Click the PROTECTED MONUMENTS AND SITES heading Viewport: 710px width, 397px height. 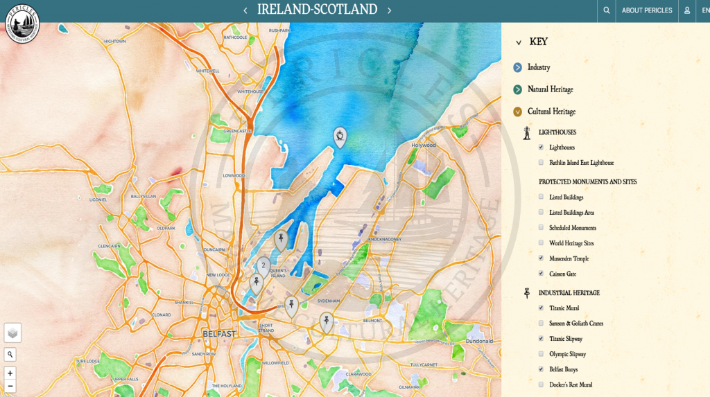pos(587,182)
